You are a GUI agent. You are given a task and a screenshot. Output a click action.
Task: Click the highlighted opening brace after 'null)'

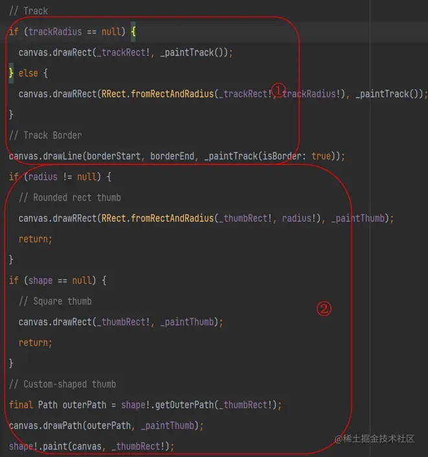(x=133, y=32)
